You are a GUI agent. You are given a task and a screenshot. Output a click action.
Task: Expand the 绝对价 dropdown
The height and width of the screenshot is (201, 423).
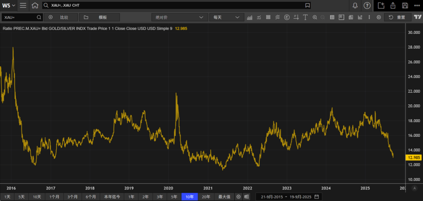click(x=179, y=17)
